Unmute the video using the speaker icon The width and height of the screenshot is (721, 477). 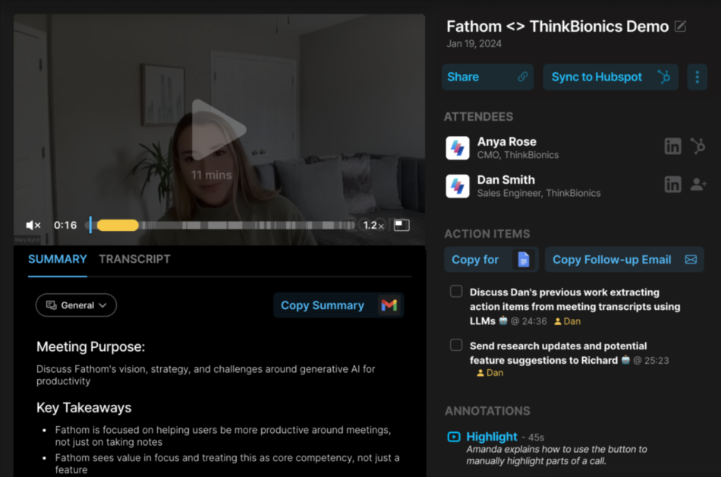[x=33, y=226]
